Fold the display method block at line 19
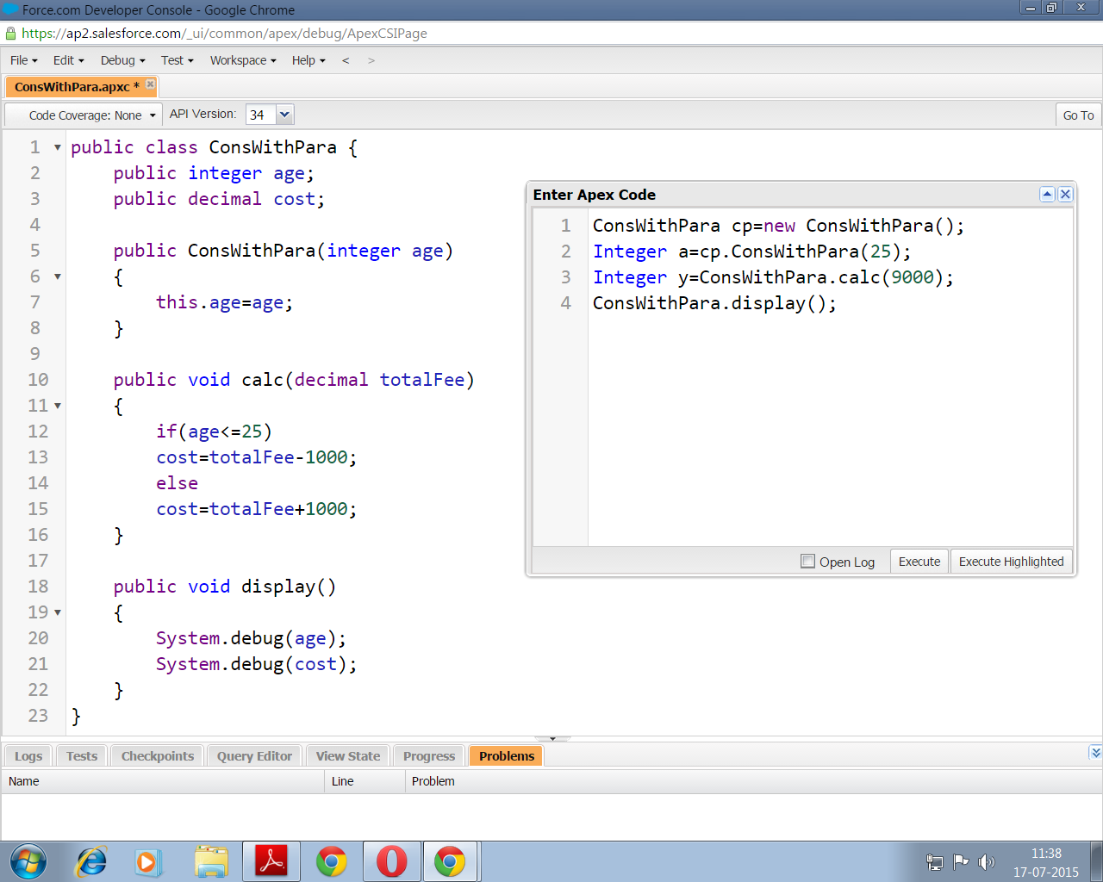This screenshot has width=1103, height=882. [x=58, y=612]
